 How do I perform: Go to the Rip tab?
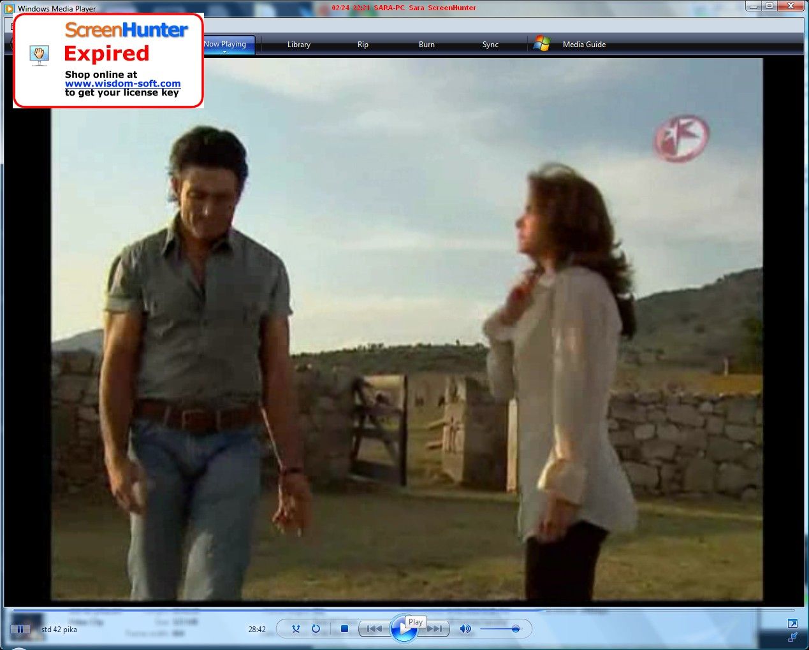coord(363,45)
